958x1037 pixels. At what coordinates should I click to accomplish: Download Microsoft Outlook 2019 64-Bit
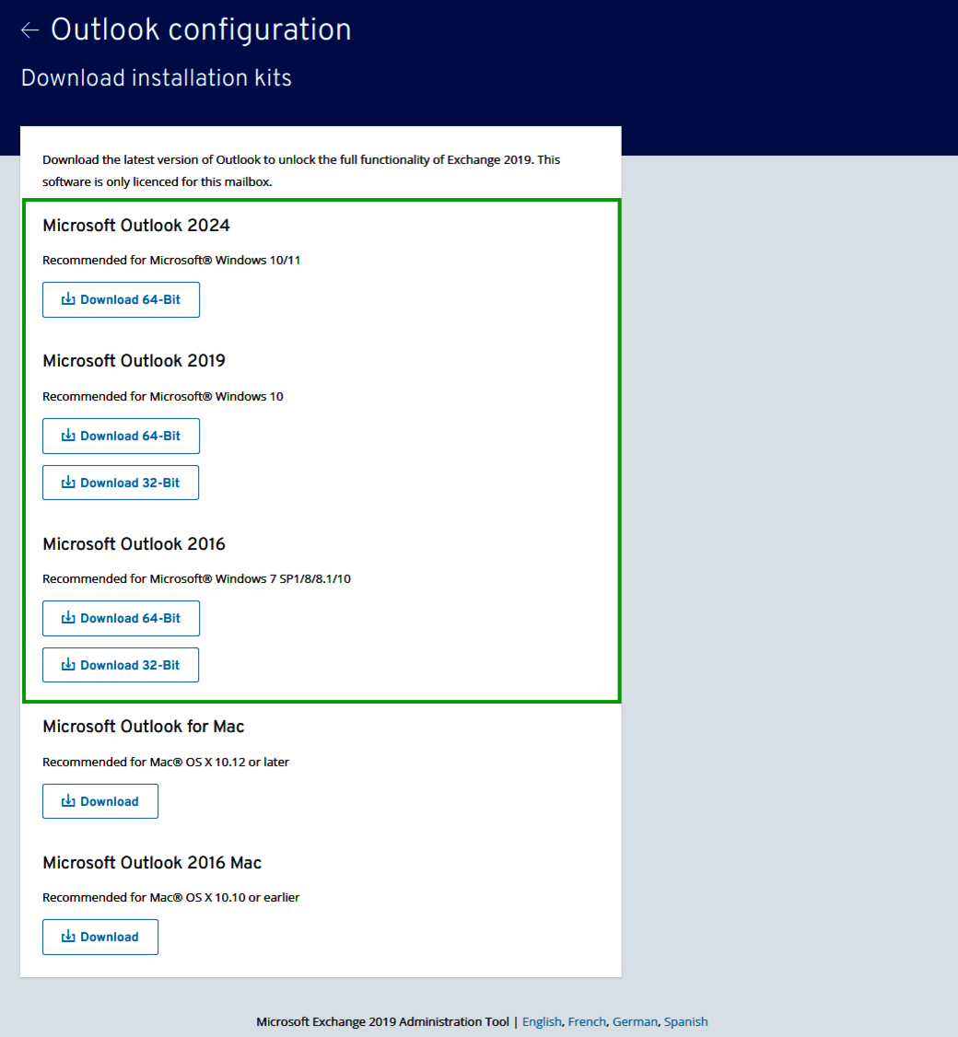[121, 436]
